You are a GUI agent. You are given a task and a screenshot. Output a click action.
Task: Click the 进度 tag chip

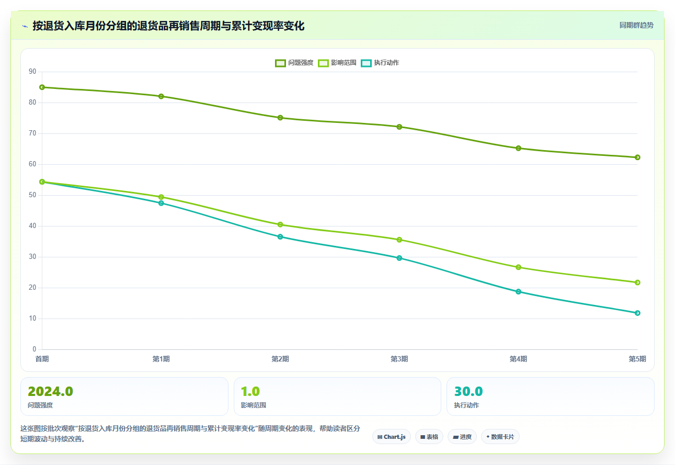coord(462,437)
